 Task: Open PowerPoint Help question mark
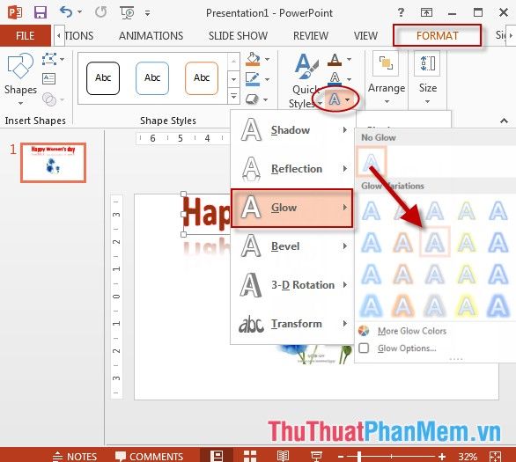point(401,12)
